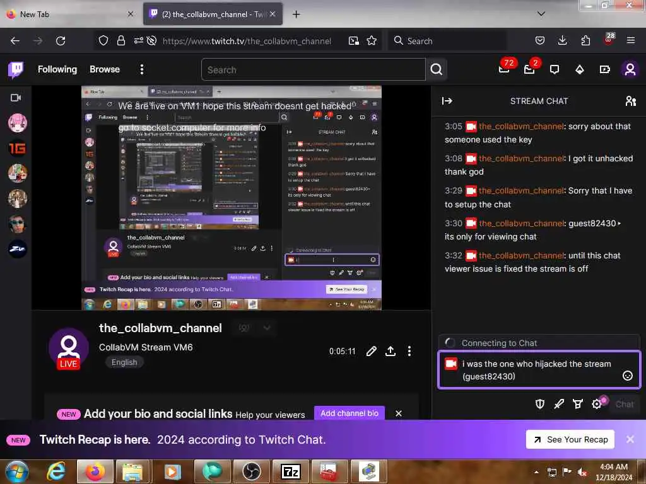Screen dimensions: 646x484
Task: Click the Twitch search magnifier button
Action: (437, 69)
